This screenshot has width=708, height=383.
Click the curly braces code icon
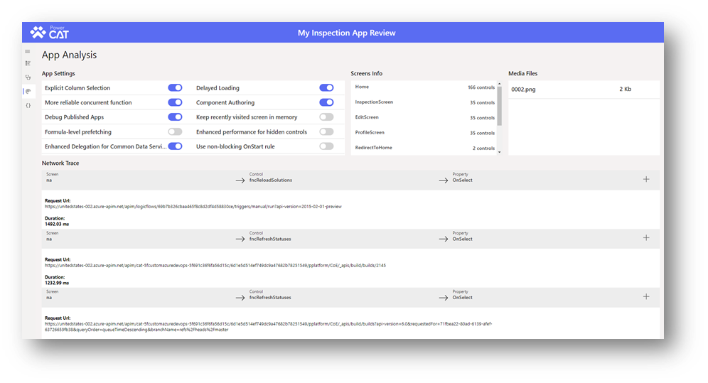tap(28, 105)
